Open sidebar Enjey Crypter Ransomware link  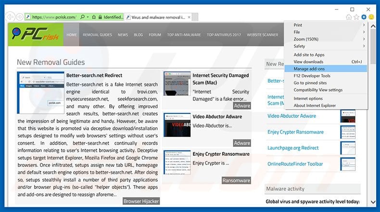coord(295,132)
